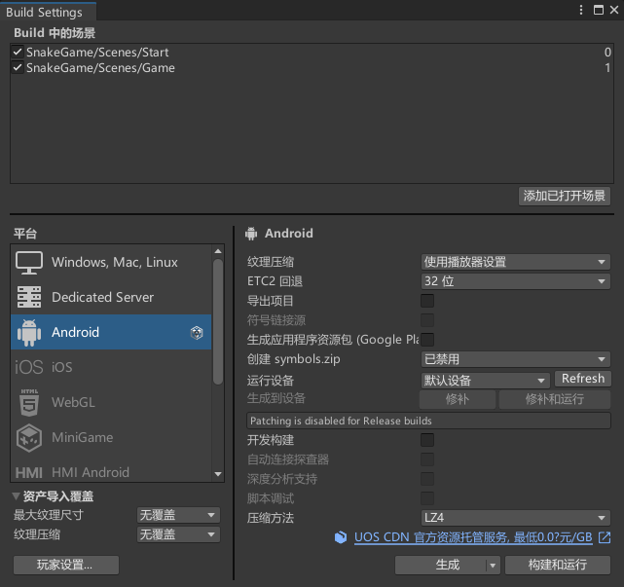Uncheck the SnakeGame/Scenes/Game scene
The height and width of the screenshot is (587, 624).
18,67
